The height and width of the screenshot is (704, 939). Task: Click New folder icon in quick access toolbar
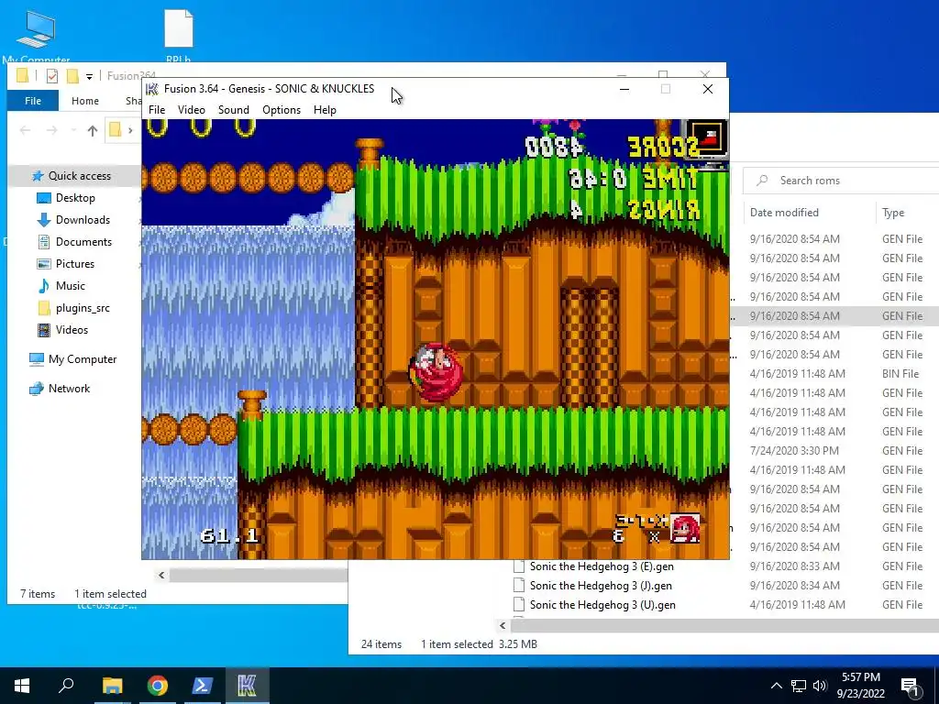pos(72,76)
